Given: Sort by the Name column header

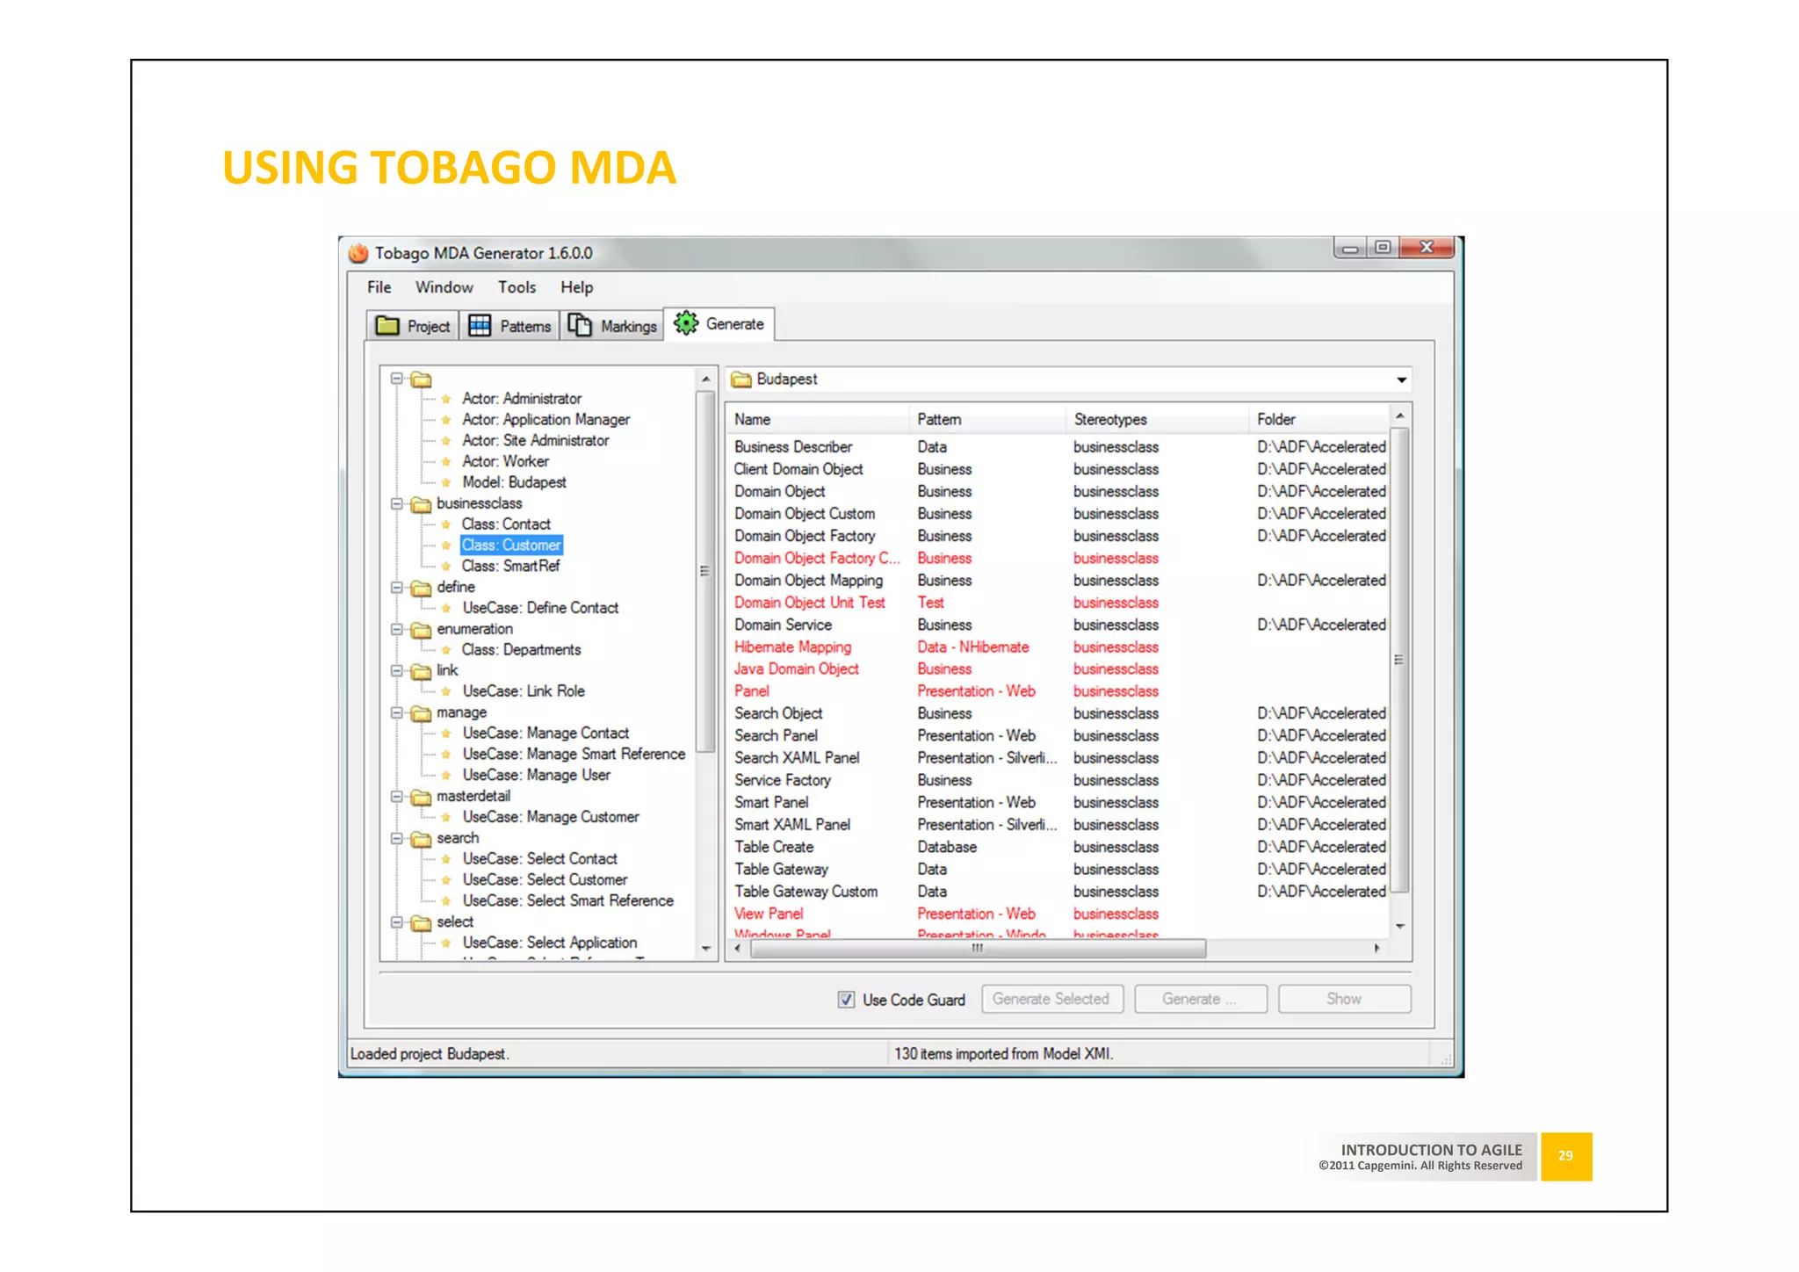Looking at the screenshot, I should [x=817, y=420].
